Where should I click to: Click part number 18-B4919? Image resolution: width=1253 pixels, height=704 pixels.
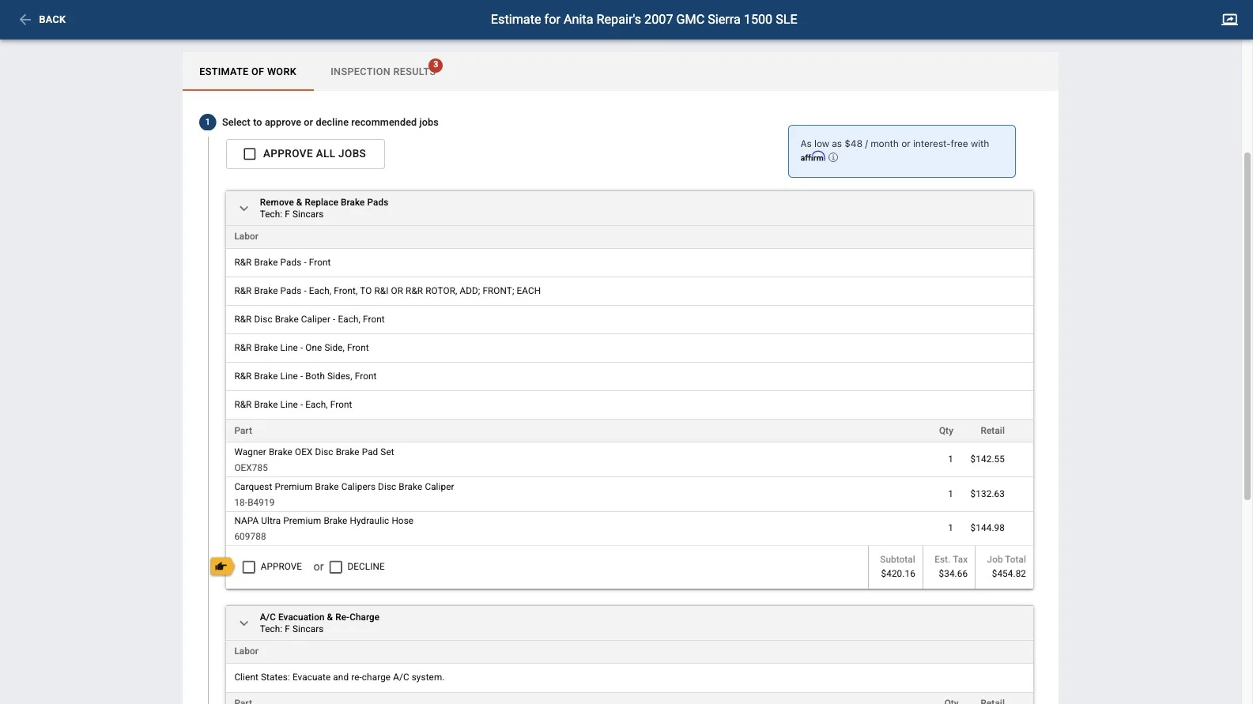coord(255,503)
